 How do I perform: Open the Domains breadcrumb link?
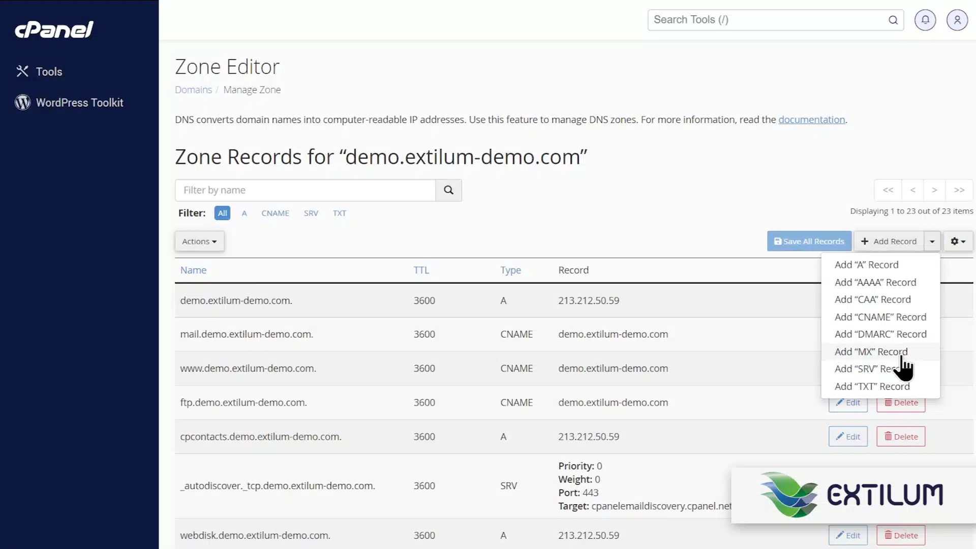click(193, 90)
